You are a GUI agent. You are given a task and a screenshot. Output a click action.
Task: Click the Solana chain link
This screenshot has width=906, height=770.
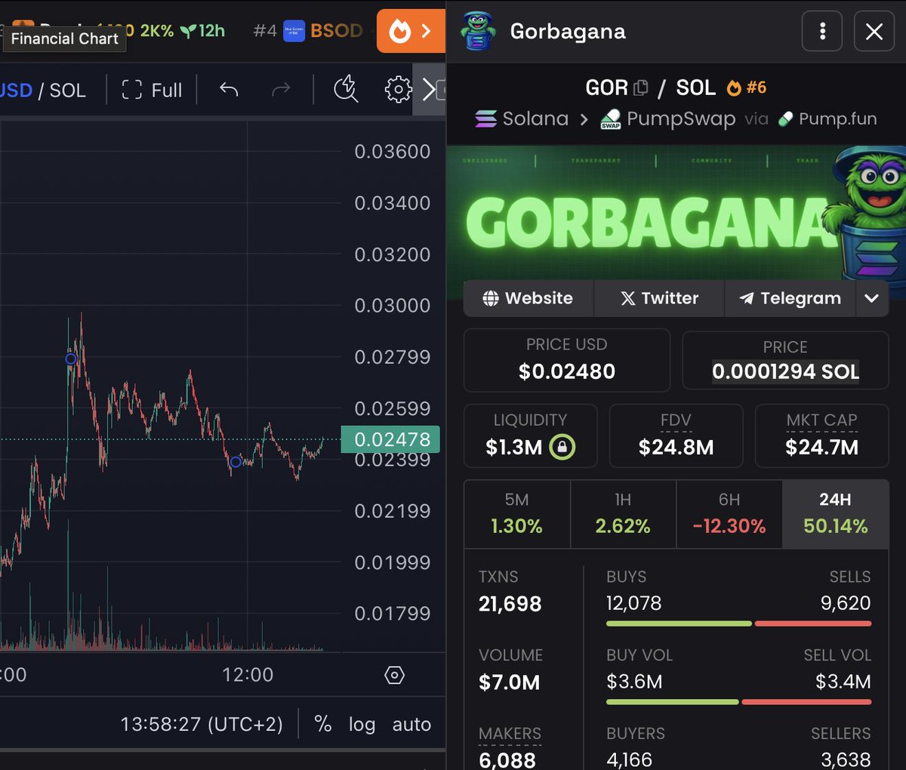tap(522, 119)
